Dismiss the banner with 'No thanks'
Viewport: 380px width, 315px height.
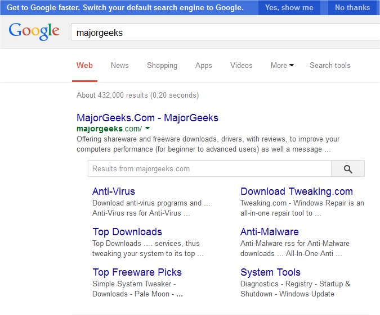point(352,7)
